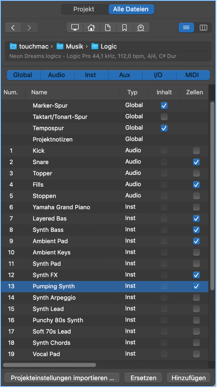Enable Inhalt for Taktart/Tonart-Spur
The image size is (217, 388).
coord(164,117)
